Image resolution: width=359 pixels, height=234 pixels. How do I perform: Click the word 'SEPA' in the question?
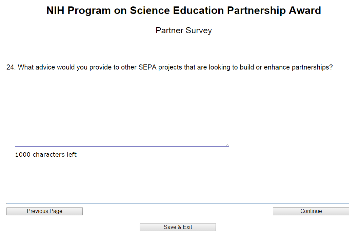[147, 67]
